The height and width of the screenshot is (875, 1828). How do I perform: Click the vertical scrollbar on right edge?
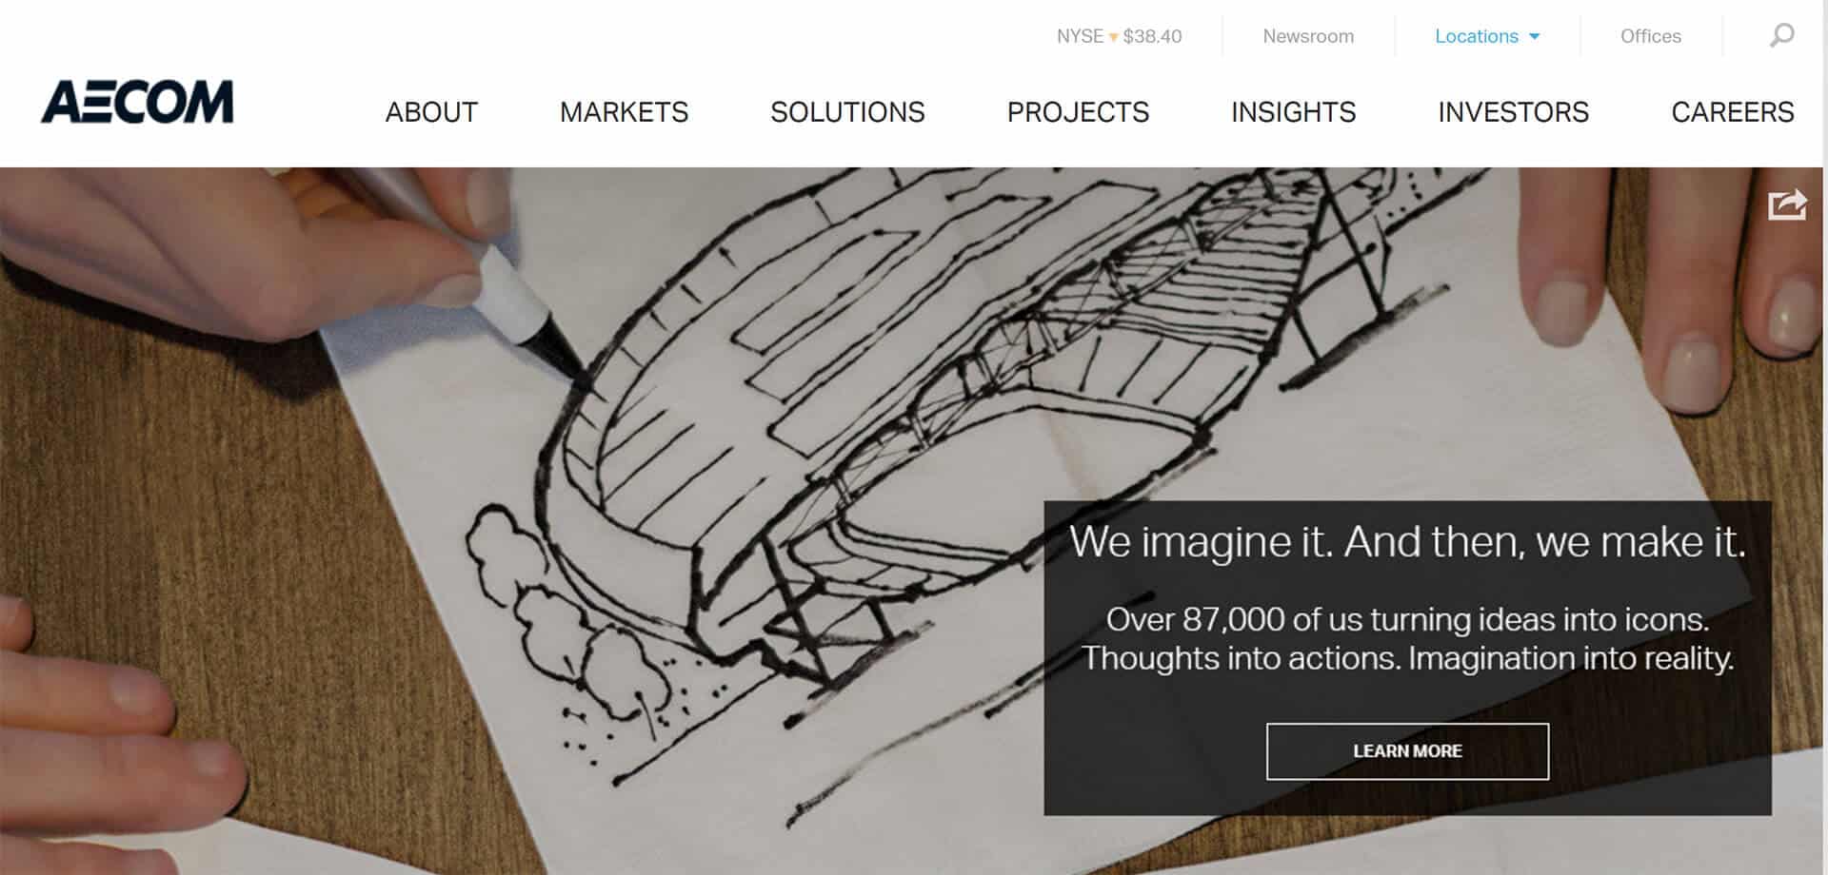tap(1825, 437)
